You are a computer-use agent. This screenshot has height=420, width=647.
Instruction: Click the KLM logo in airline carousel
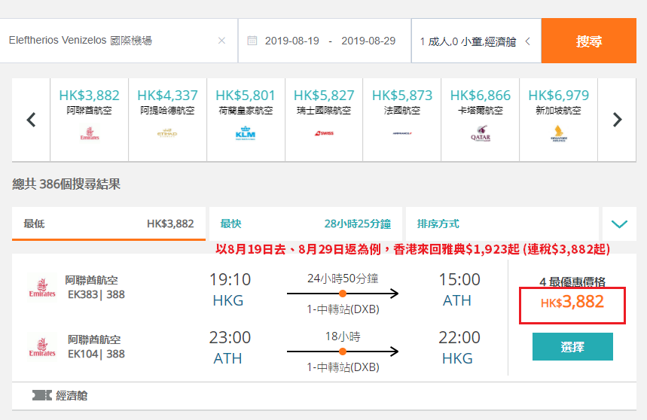246,133
